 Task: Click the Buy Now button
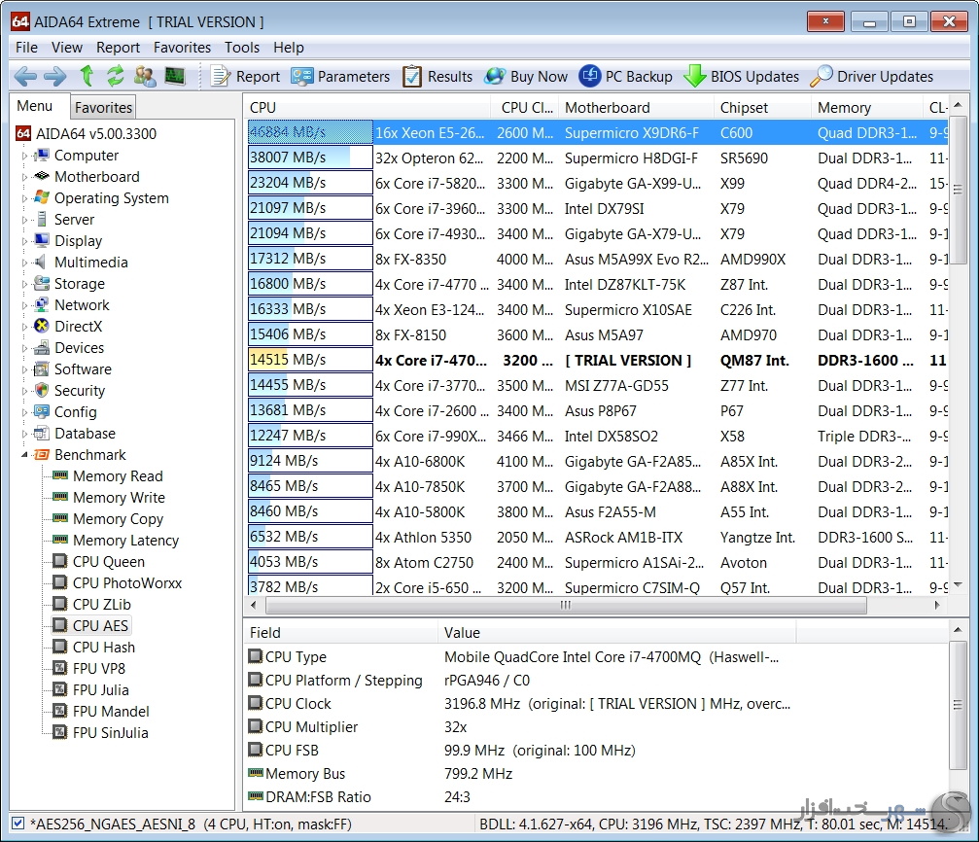[526, 76]
